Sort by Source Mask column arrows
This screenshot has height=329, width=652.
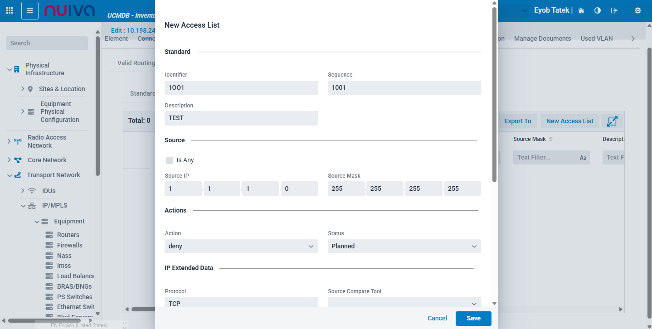(x=551, y=139)
